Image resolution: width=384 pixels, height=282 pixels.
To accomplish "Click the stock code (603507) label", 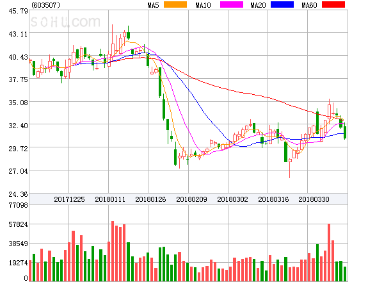I will [x=46, y=5].
